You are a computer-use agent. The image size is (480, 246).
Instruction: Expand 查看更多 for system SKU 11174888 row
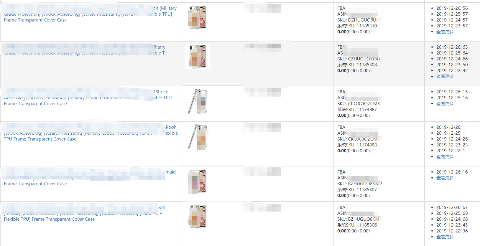tap(445, 157)
